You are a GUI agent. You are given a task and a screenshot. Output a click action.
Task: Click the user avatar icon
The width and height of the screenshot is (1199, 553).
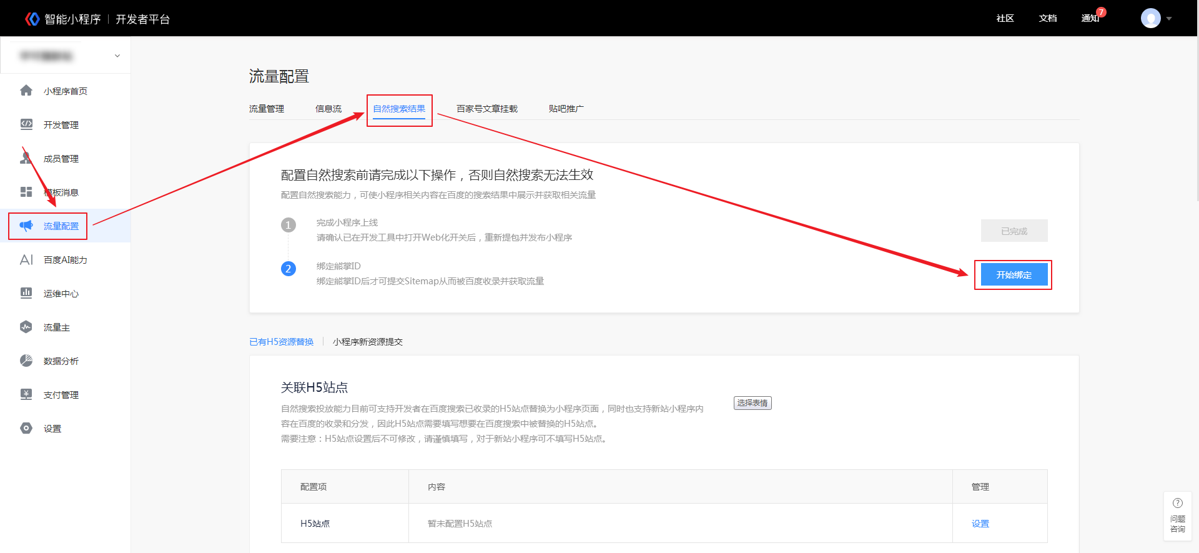coord(1150,18)
